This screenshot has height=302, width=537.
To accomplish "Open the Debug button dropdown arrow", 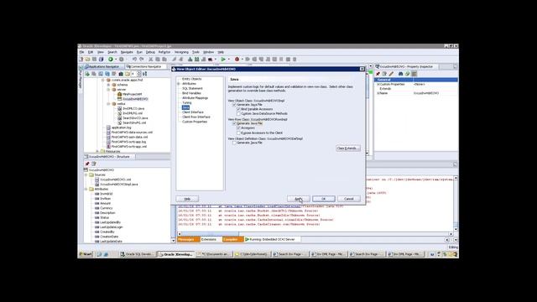I will (x=242, y=60).
